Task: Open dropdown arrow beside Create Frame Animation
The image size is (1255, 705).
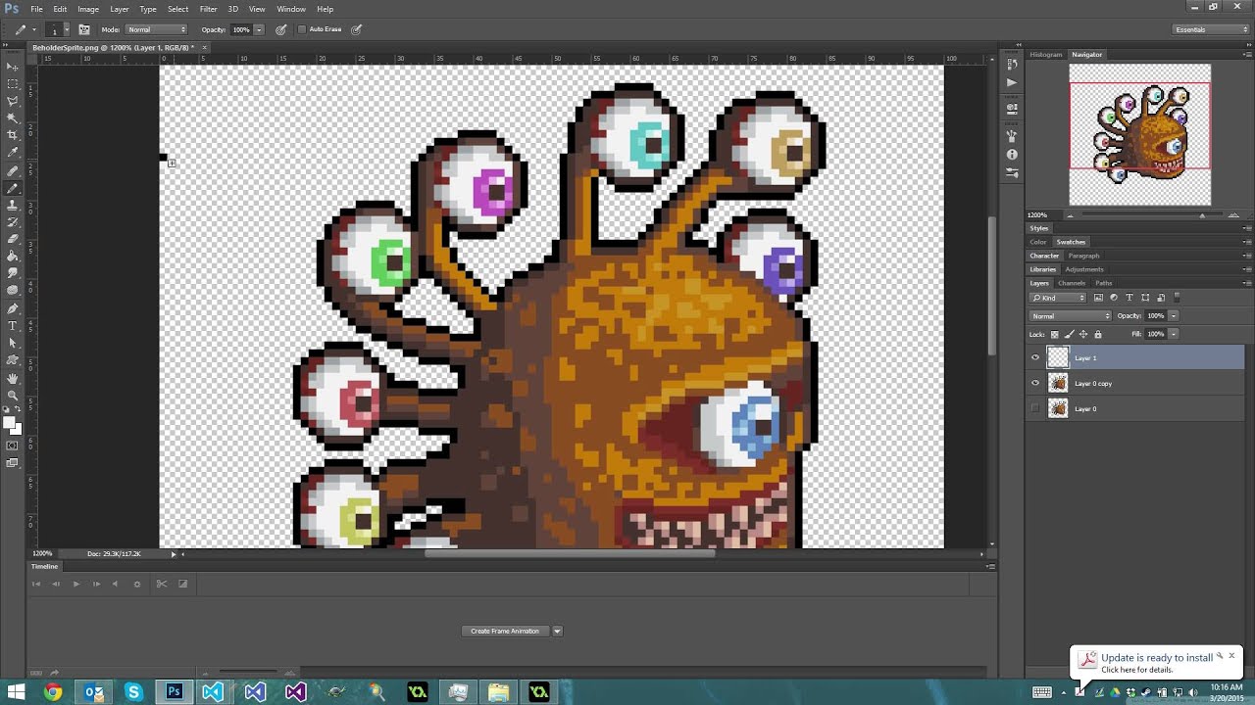Action: pyautogui.click(x=557, y=631)
